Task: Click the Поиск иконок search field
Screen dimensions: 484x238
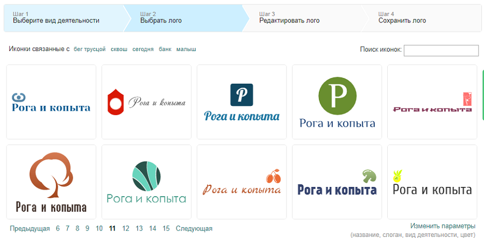Action: pyautogui.click(x=441, y=51)
